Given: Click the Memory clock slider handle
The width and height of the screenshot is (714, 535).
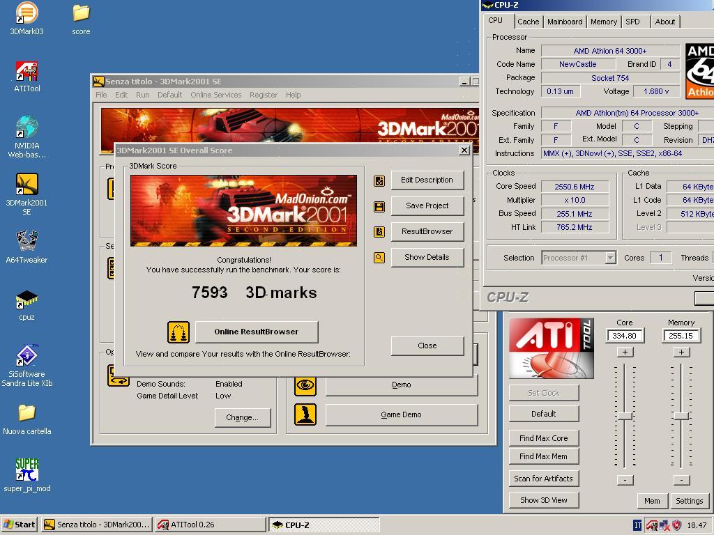Looking at the screenshot, I should [x=681, y=416].
